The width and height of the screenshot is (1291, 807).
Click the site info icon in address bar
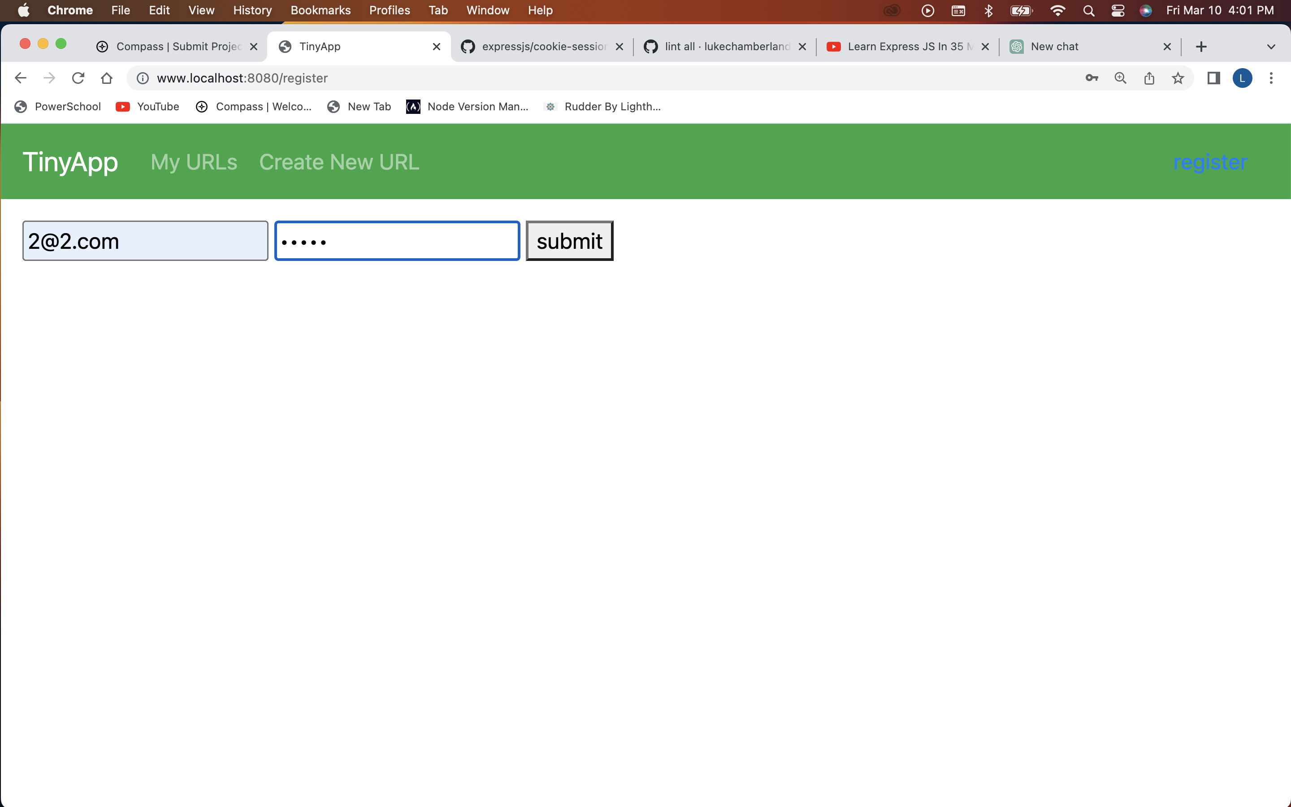point(143,78)
